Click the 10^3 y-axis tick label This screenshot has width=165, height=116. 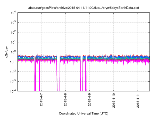13,23
